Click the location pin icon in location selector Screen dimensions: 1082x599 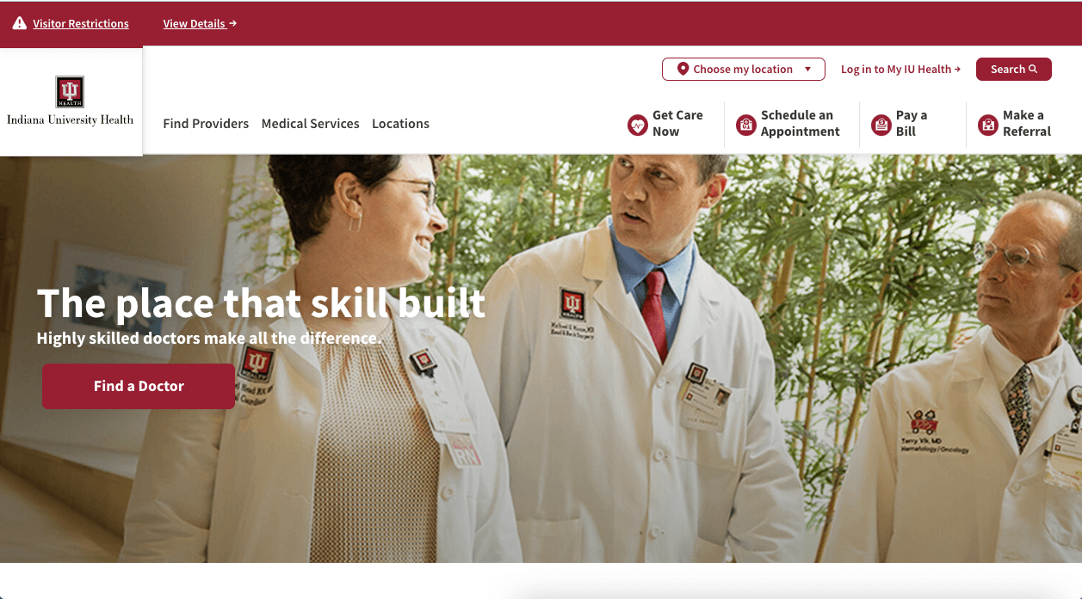(683, 70)
